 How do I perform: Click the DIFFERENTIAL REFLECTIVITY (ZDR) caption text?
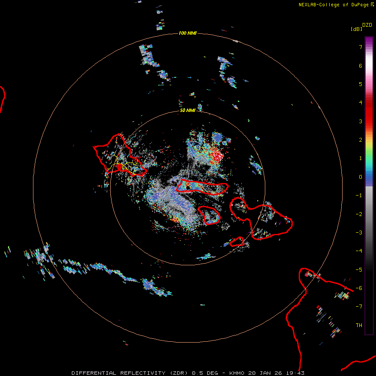pos(130,373)
